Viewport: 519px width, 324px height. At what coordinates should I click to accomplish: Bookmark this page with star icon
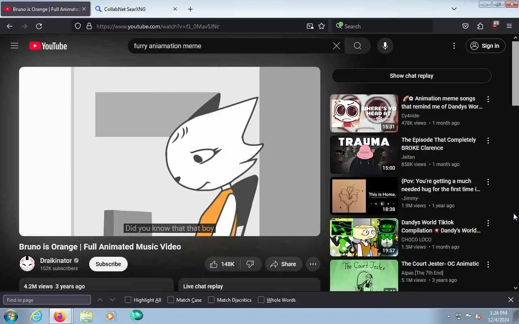click(322, 26)
